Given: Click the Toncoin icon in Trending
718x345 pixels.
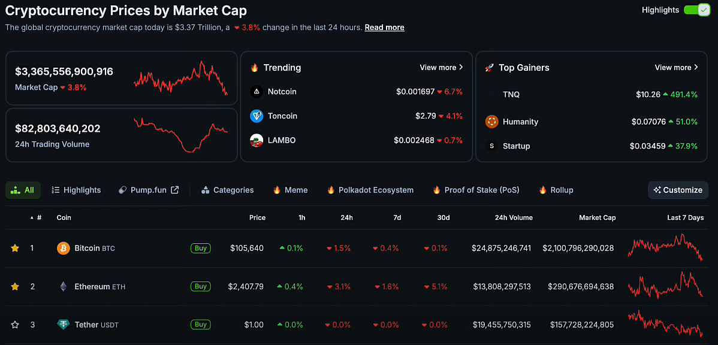Looking at the screenshot, I should tap(257, 116).
